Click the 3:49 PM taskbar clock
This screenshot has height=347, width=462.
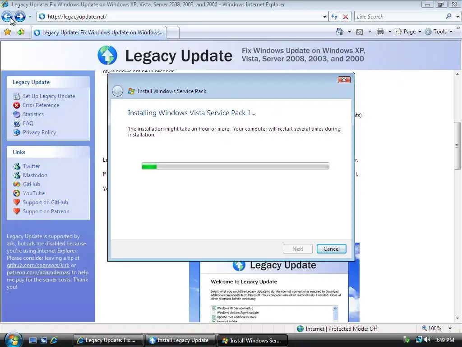[444, 340]
